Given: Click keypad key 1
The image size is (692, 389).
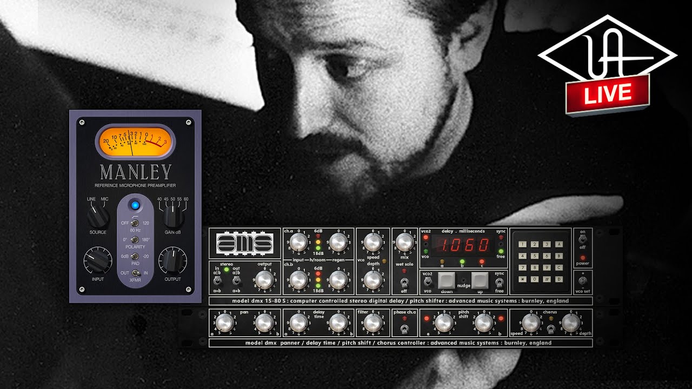Looking at the screenshot, I should coord(523,244).
